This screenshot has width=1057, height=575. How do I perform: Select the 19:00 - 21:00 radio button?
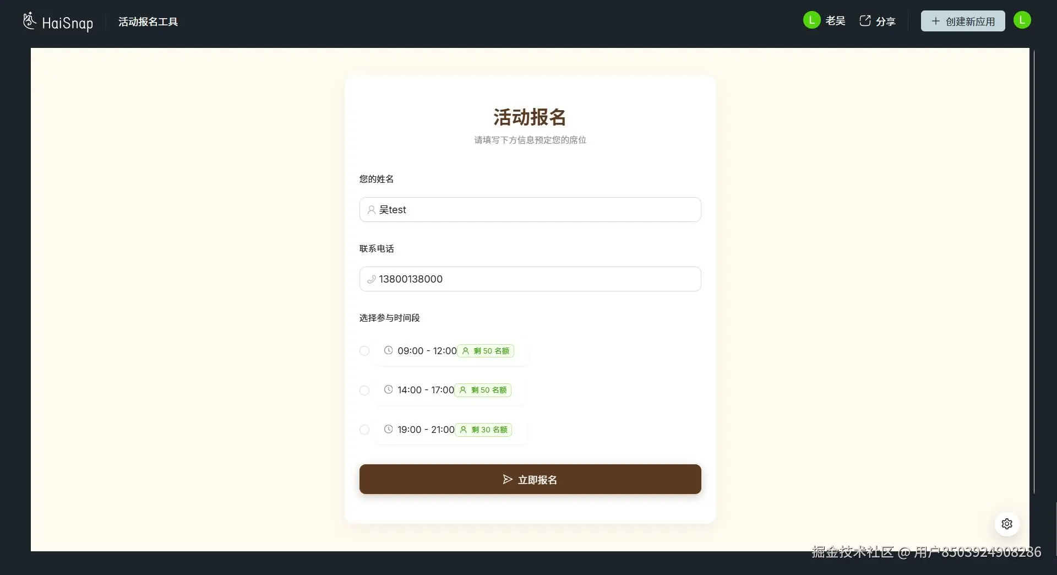364,430
